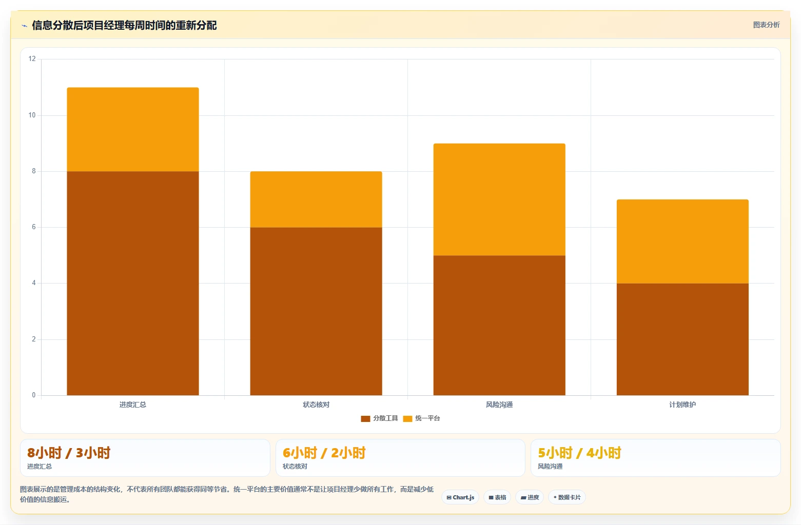The width and height of the screenshot is (801, 525).
Task: Toggle the 分散工具 legend item
Action: 379,418
